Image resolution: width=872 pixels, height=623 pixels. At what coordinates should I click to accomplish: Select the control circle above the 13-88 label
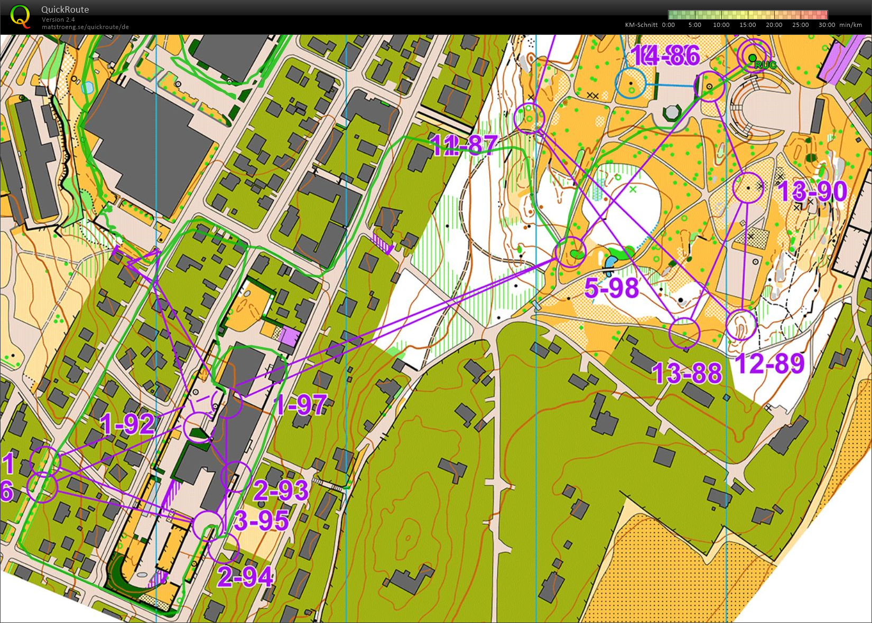[x=684, y=333]
